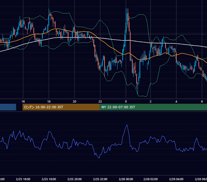Click the oscillator peak near 2/26 00:00

point(127,125)
